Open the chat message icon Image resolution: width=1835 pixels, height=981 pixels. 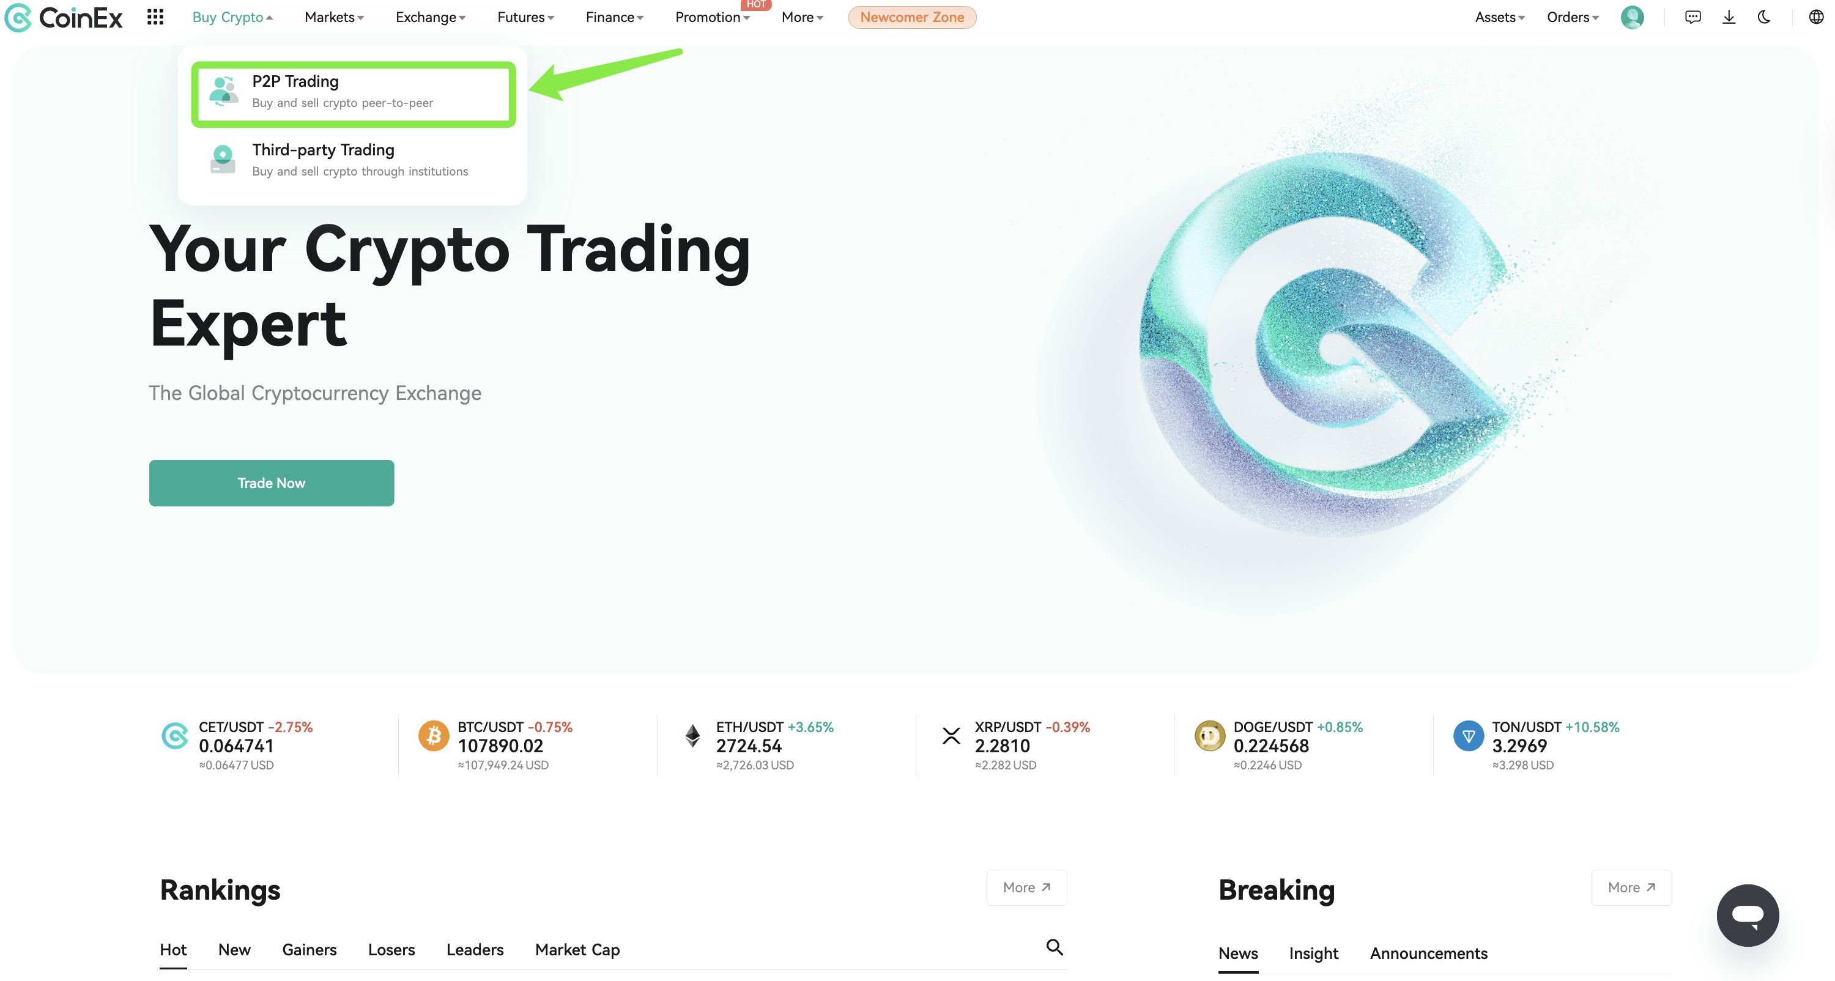(1693, 17)
